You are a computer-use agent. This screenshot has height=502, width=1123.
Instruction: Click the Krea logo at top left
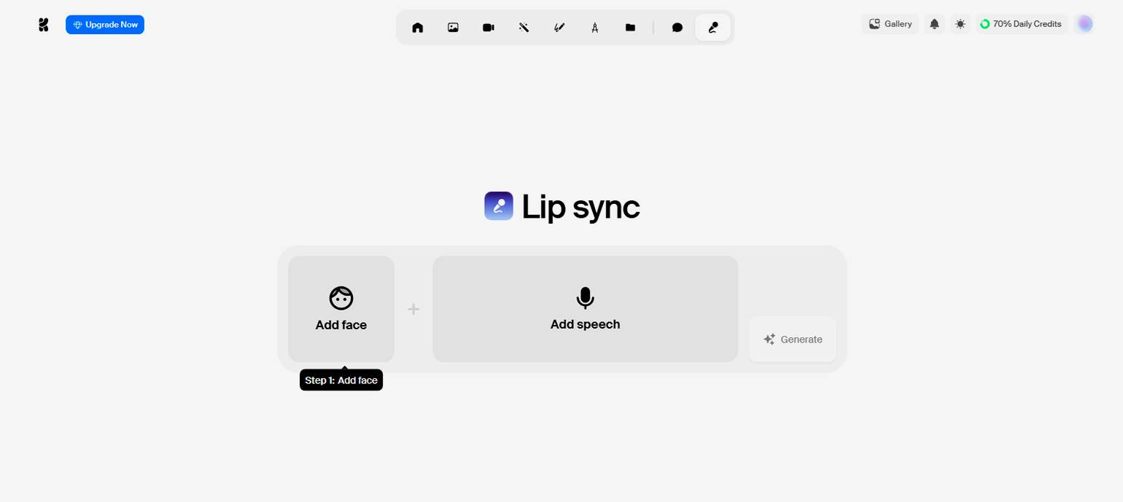(43, 25)
